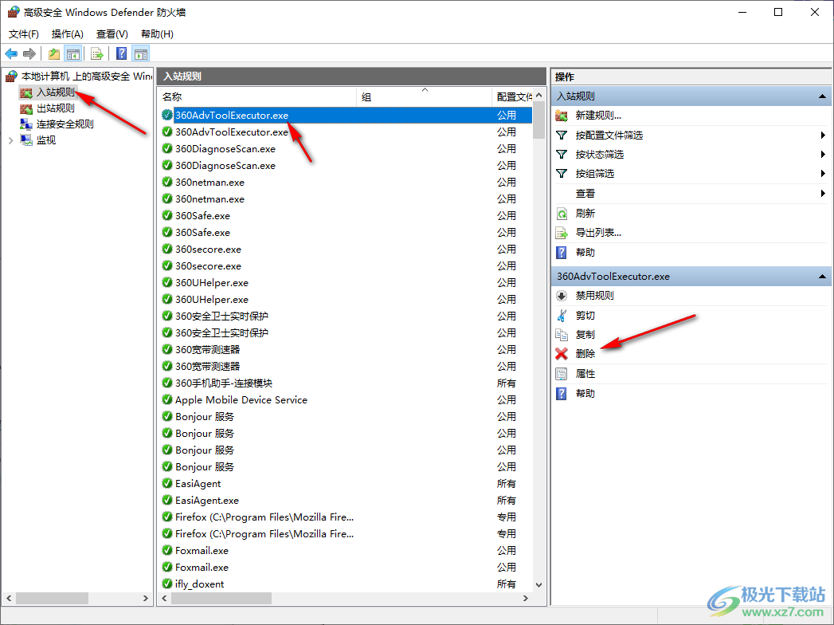
Task: Click the Forward arrow toolbar icon
Action: click(29, 53)
